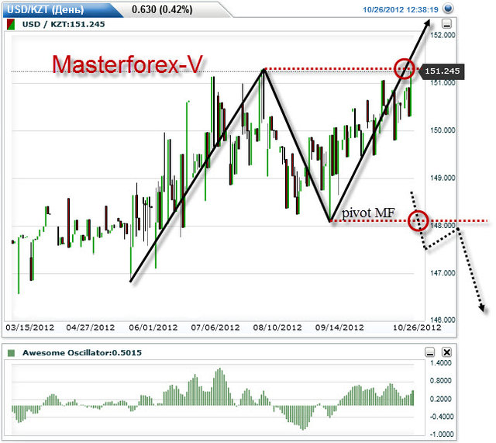The image size is (496, 443).
Task: Click the -1.0000 oscillator axis label
Action: [441, 434]
